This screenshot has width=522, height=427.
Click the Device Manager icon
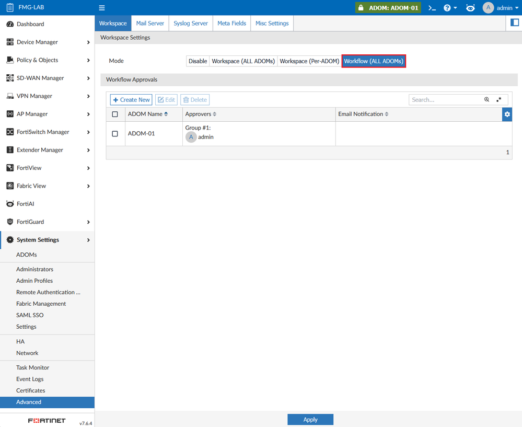(10, 42)
